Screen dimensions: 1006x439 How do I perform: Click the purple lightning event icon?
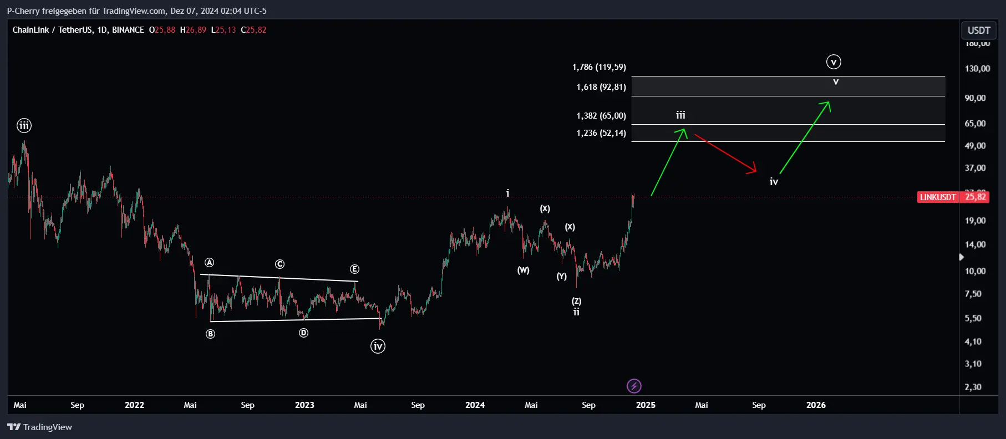pos(634,386)
